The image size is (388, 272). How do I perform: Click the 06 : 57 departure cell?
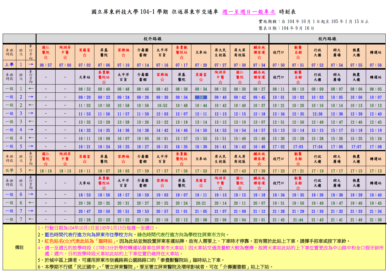(x=46, y=65)
